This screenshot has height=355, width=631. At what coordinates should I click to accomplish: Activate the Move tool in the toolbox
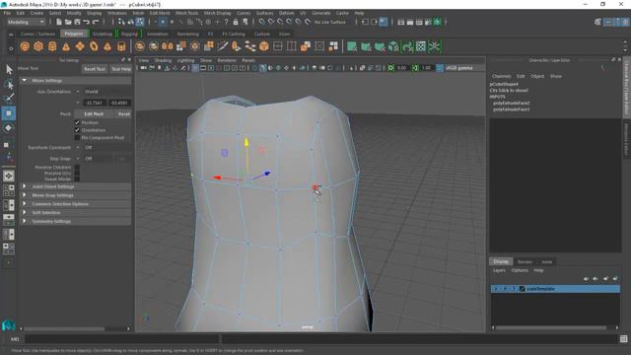pyautogui.click(x=9, y=113)
